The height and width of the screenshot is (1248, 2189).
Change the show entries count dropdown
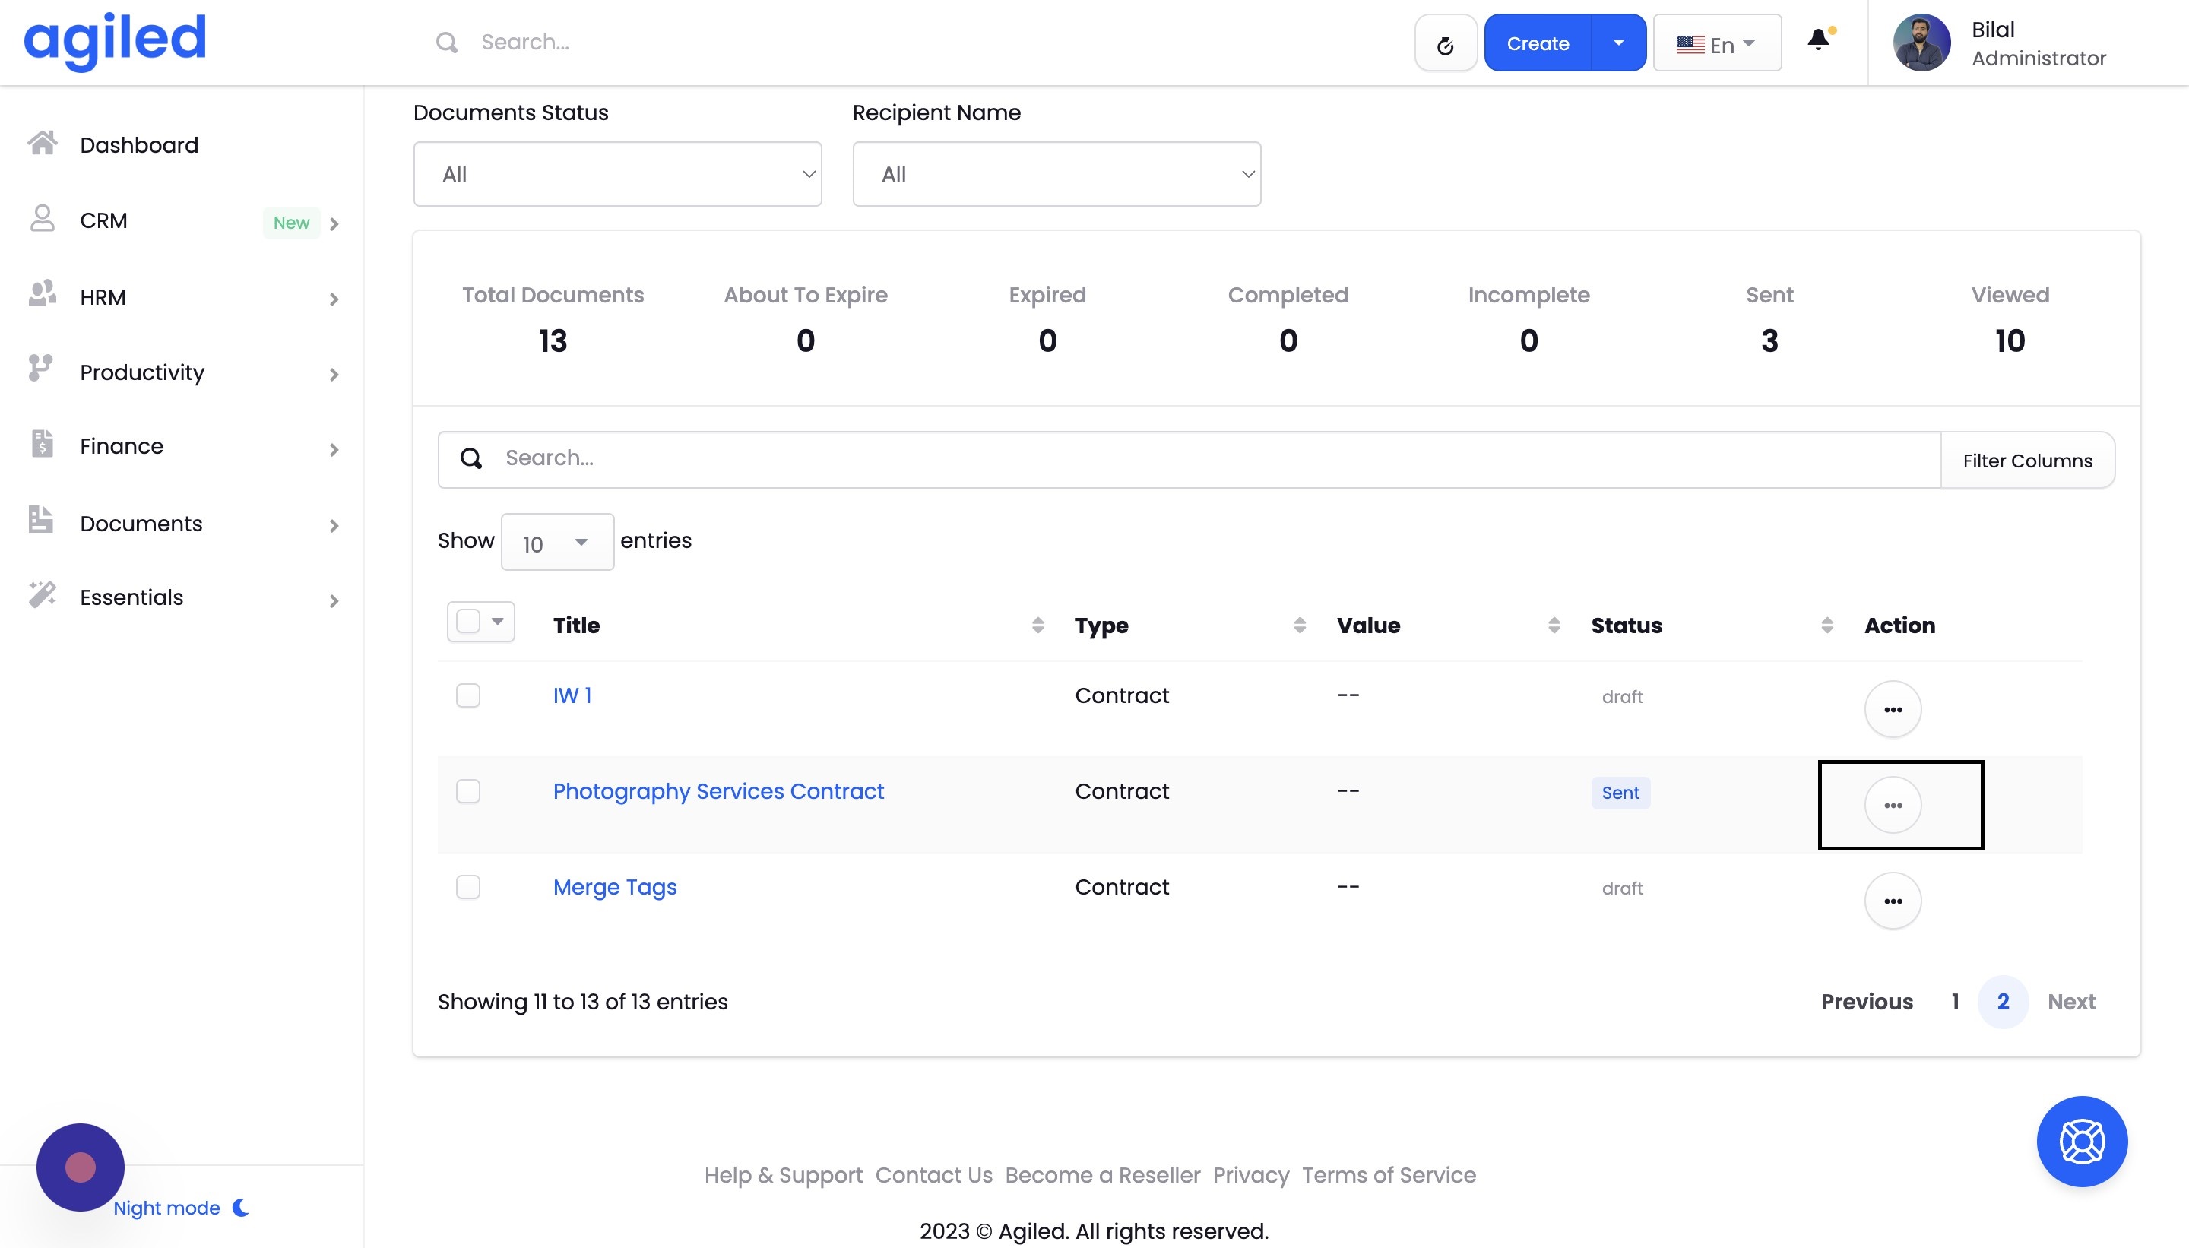pos(557,542)
